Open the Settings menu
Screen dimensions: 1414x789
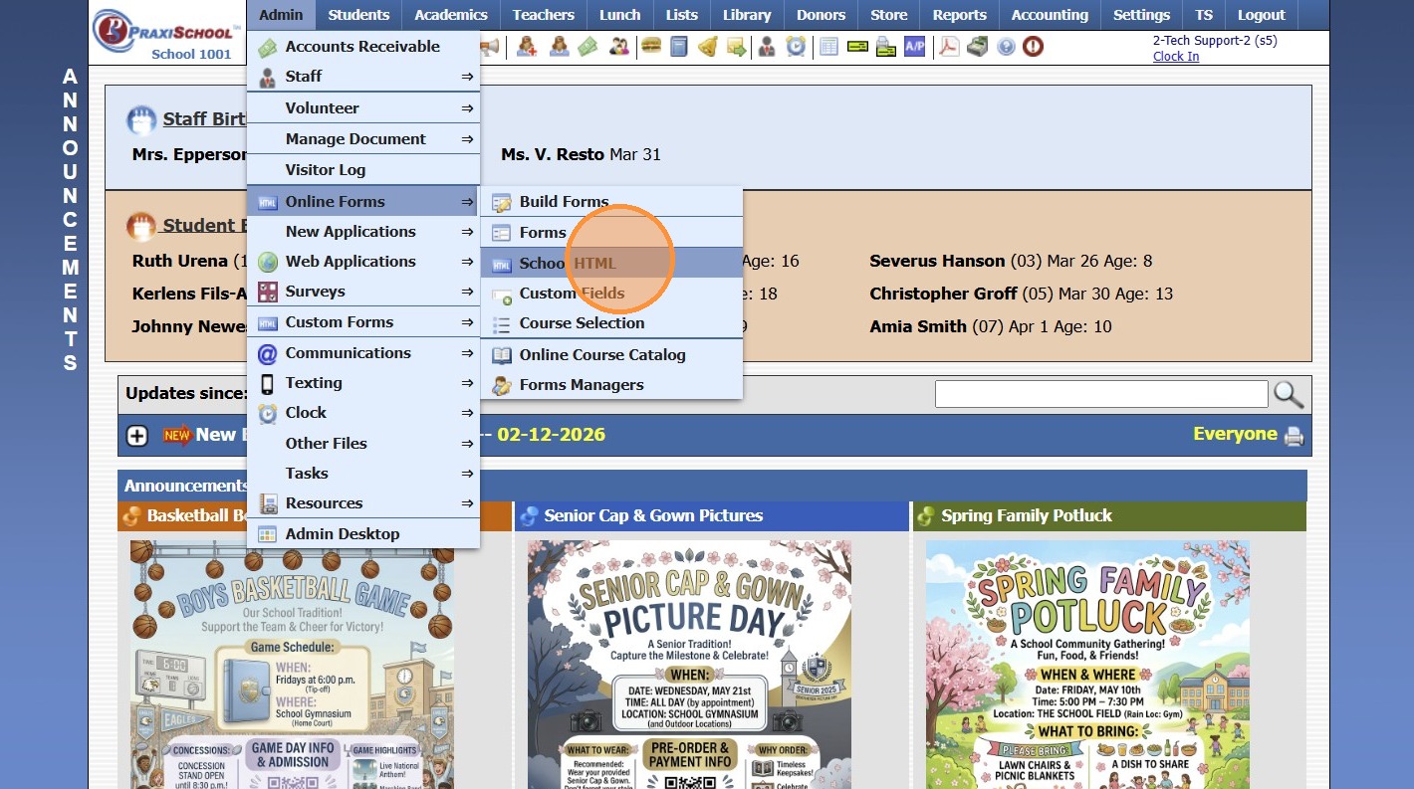1141,15
